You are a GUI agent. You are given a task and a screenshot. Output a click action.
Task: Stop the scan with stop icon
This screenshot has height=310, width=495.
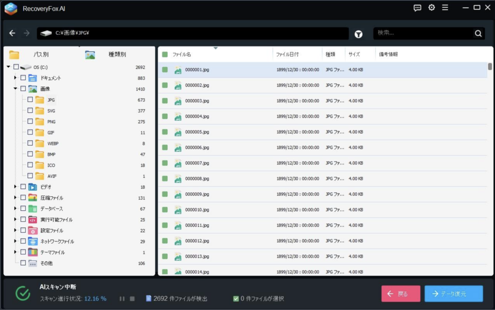point(132,299)
